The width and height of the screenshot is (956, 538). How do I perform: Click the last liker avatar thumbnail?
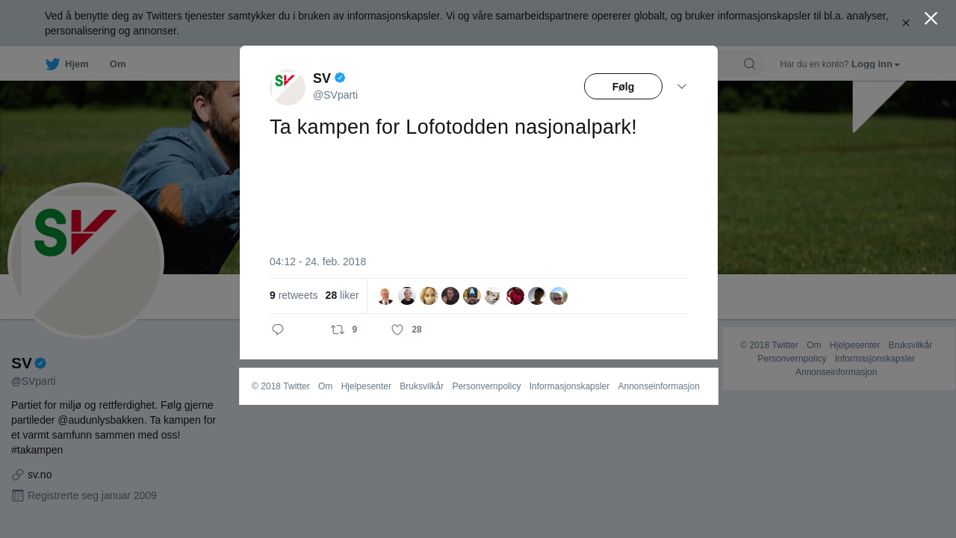[x=559, y=296]
